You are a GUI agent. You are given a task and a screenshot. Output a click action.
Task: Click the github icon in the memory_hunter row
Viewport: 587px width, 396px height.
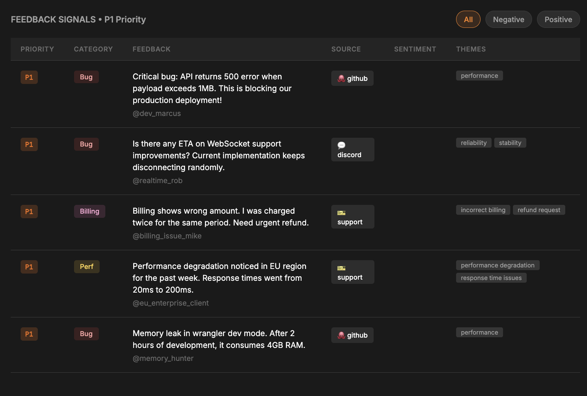pos(341,335)
